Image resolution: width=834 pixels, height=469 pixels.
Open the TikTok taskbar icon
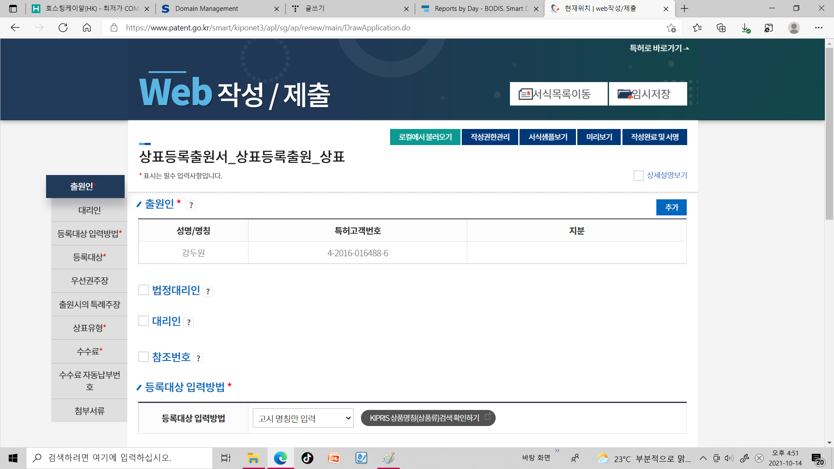pos(307,458)
